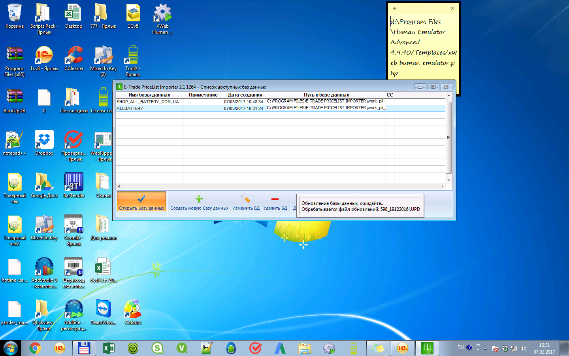Image resolution: width=569 pixels, height=356 pixels.
Task: Open the Для романа folder
Action: pyautogui.click(x=103, y=228)
